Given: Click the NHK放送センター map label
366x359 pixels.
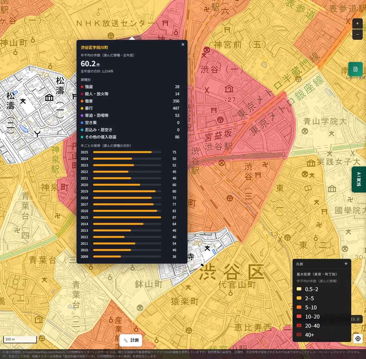Looking at the screenshot, I should (116, 23).
